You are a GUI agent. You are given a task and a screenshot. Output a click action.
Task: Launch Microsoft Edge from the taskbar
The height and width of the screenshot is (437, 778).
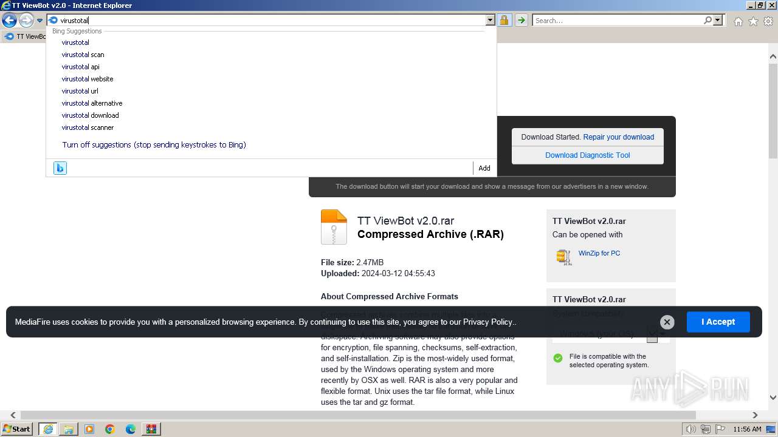131,429
